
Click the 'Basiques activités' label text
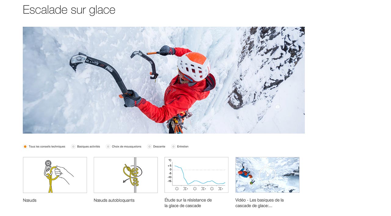point(89,146)
